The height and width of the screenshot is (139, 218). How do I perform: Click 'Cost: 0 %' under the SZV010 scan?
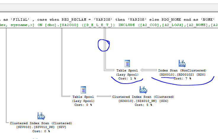coord(41,131)
